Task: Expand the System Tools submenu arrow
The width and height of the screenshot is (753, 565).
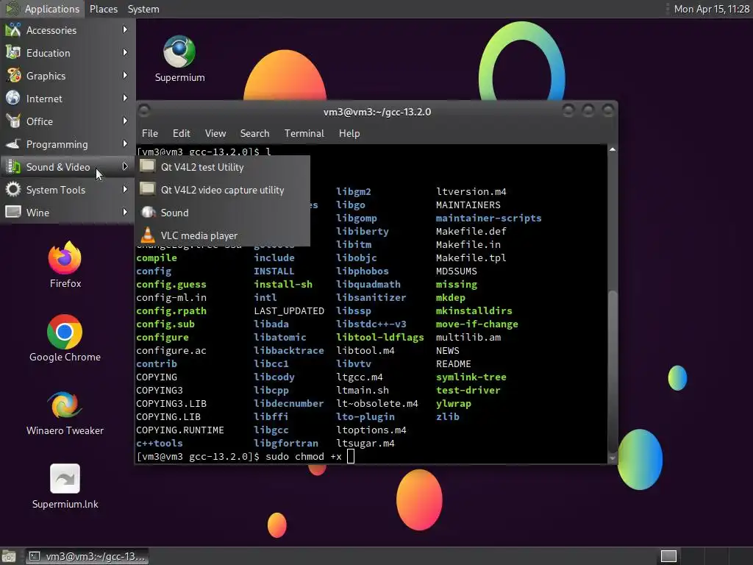Action: pos(125,189)
